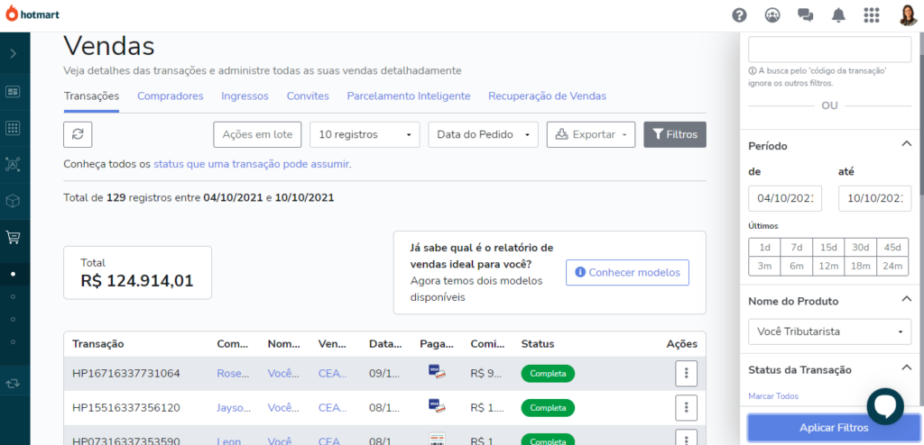The width and height of the screenshot is (924, 445).
Task: Open the apps grid menu
Action: 871,15
